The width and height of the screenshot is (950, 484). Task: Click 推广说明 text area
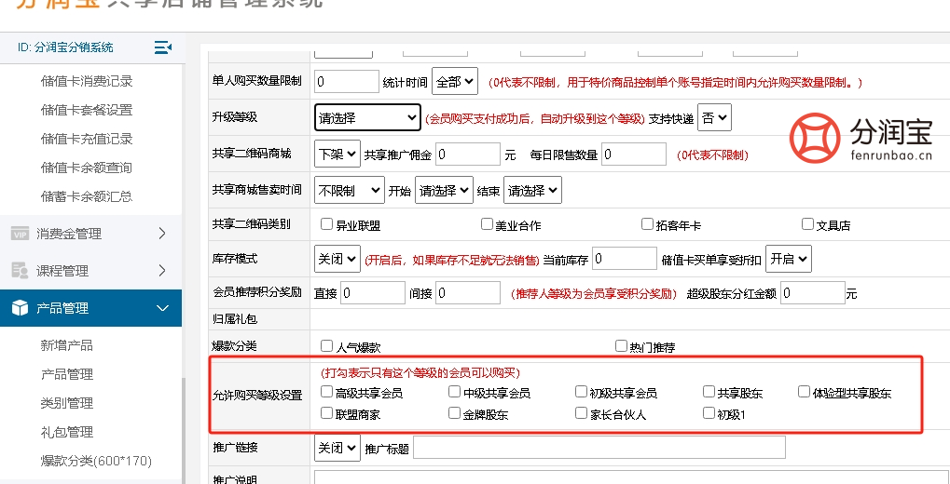630,477
